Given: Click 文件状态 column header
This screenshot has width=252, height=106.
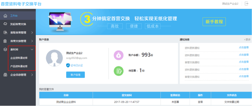Looking at the screenshot, I should [232, 95].
